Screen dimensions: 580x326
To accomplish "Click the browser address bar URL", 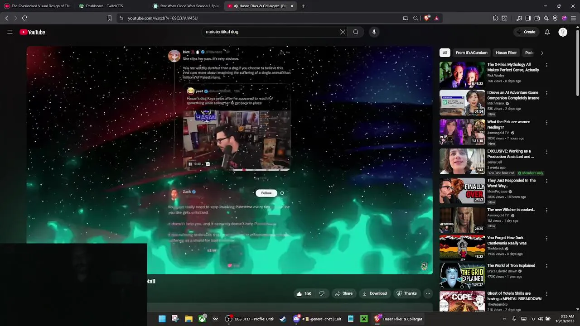I will point(162,18).
